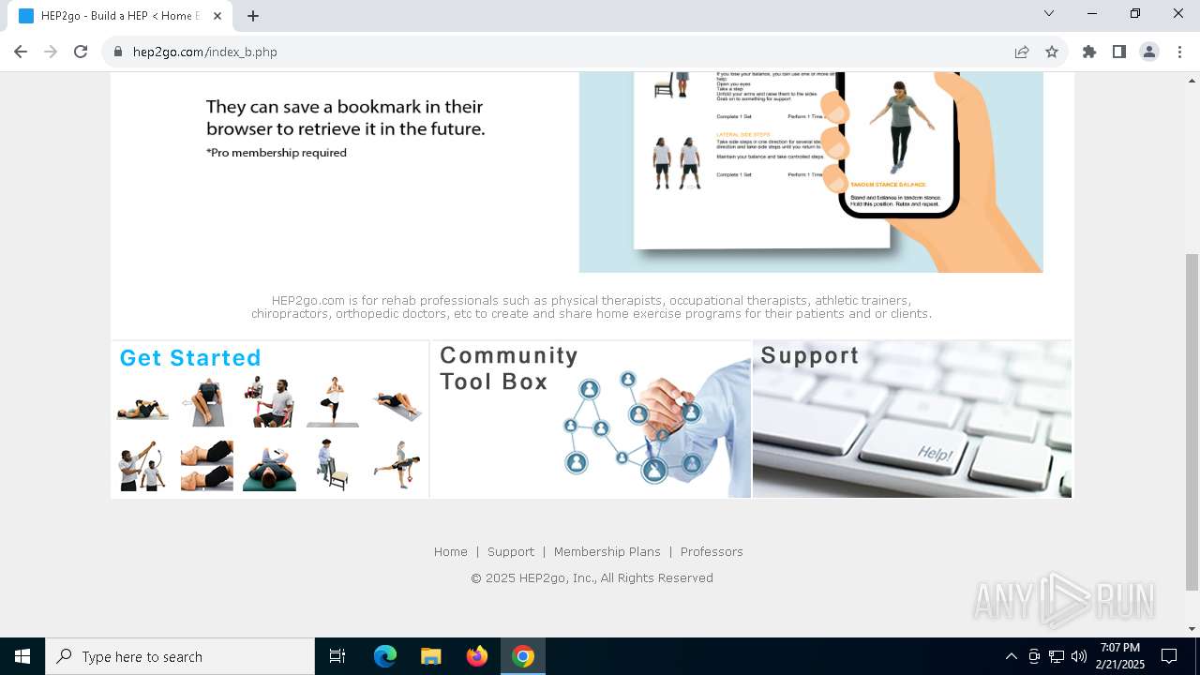Click the address bar URL
The height and width of the screenshot is (675, 1200).
click(204, 52)
